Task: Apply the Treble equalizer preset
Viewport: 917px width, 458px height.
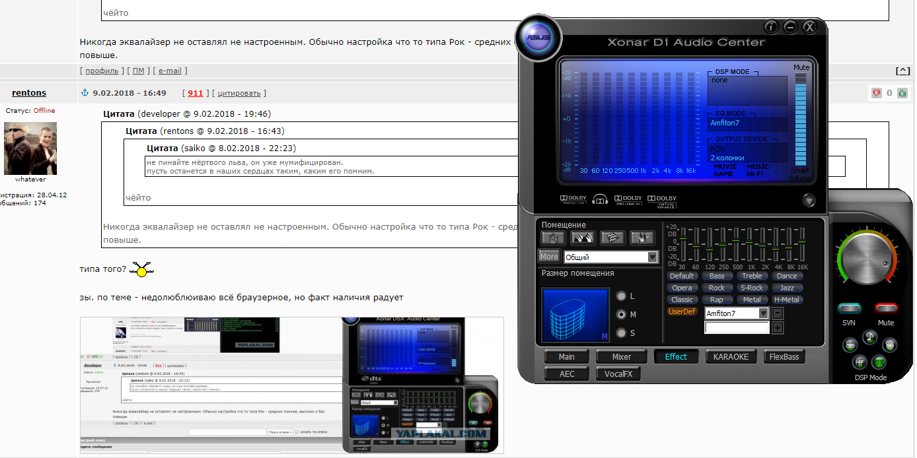Action: (x=752, y=276)
